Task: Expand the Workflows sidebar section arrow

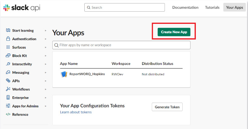Action: pyautogui.click(x=45, y=89)
